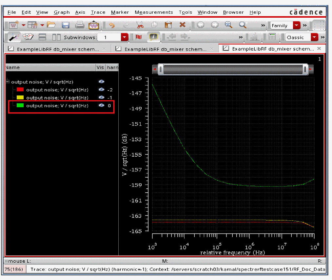Click the green color swatch of harmonic 0
Screen dimensions: 332x280
tap(20, 105)
